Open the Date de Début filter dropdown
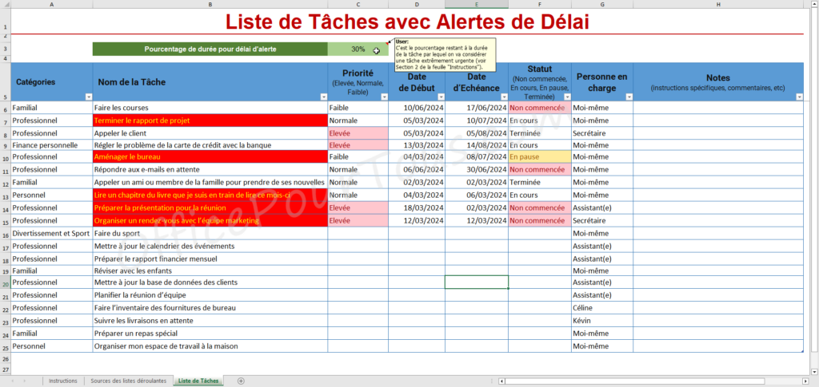The image size is (819, 387). tap(441, 97)
